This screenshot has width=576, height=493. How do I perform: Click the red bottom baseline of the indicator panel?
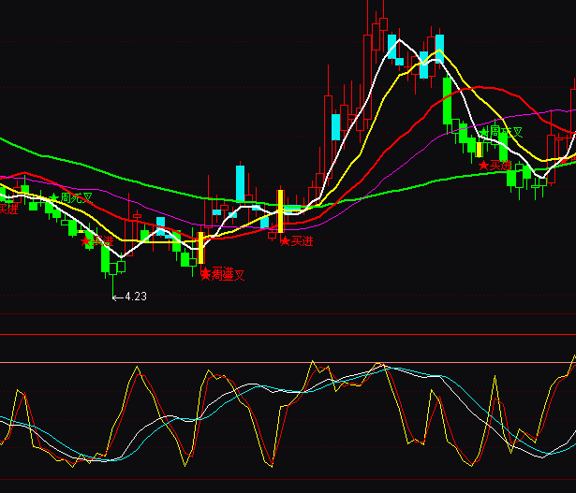(x=288, y=479)
